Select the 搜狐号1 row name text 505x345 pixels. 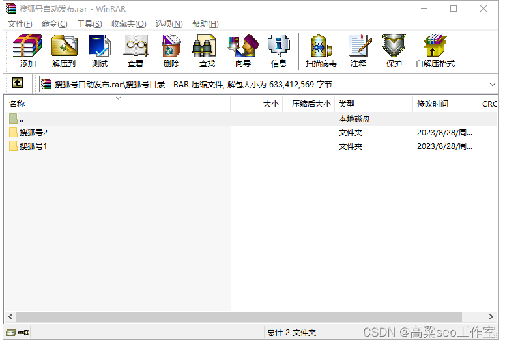(x=33, y=146)
